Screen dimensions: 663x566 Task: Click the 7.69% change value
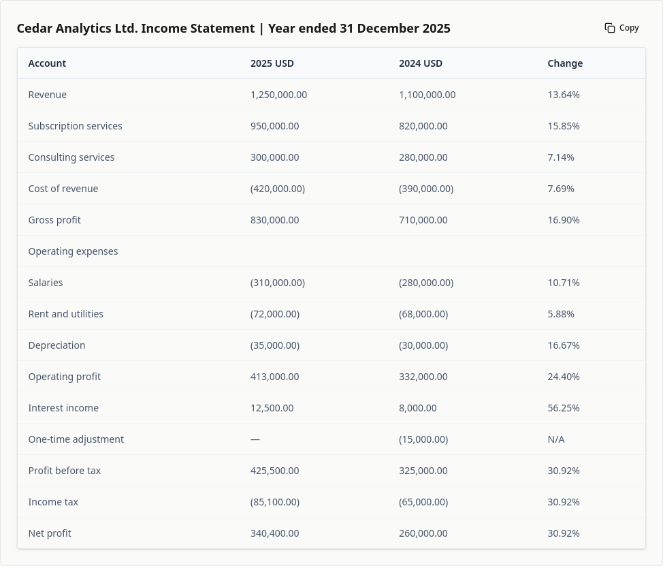pyautogui.click(x=561, y=189)
